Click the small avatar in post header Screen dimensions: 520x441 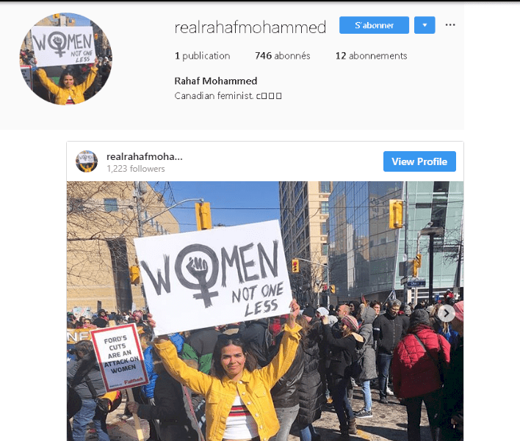click(x=87, y=161)
